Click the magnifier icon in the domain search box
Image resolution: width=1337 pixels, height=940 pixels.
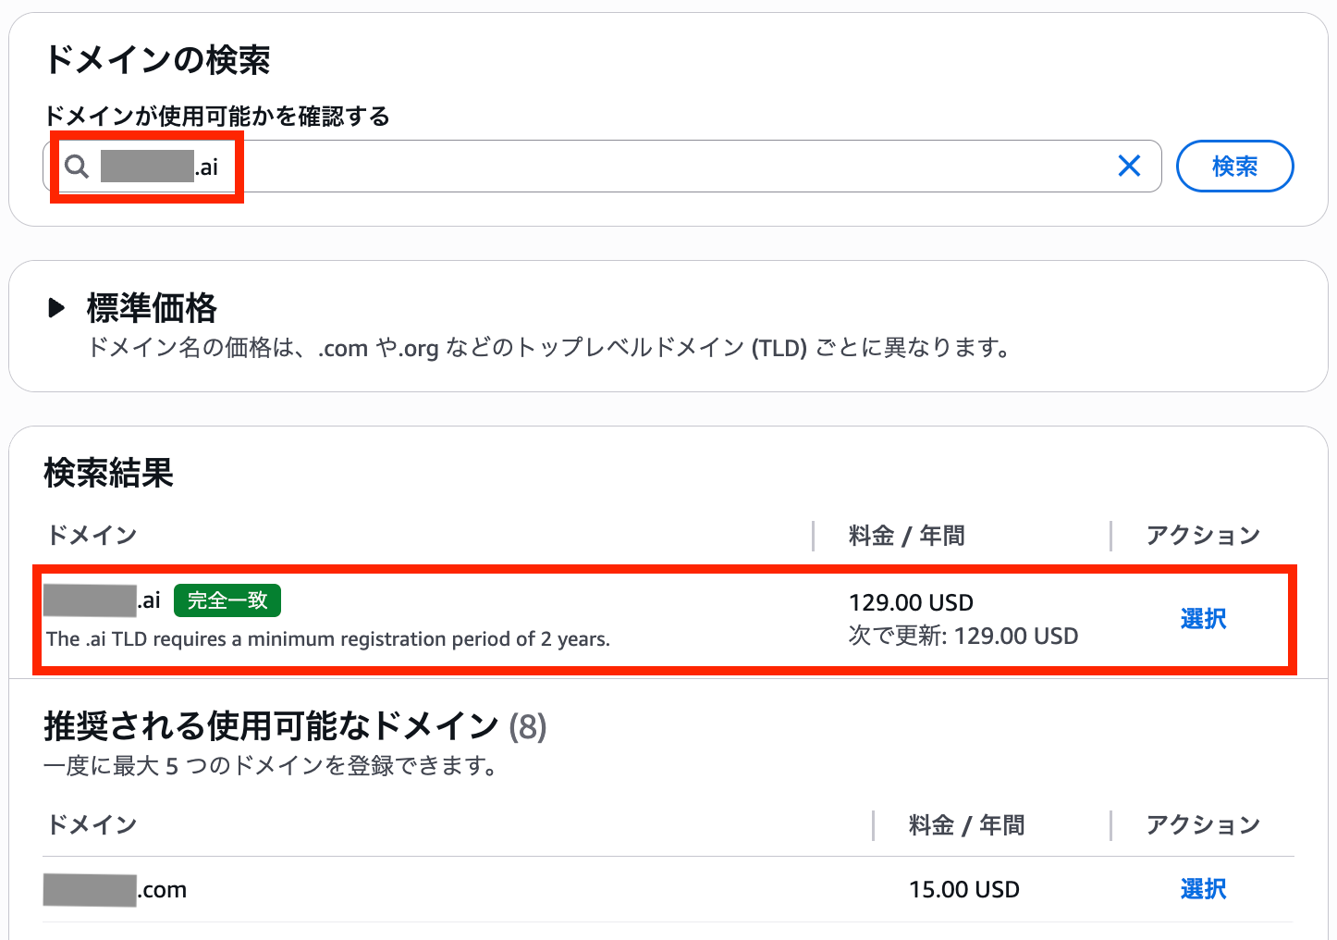(78, 167)
